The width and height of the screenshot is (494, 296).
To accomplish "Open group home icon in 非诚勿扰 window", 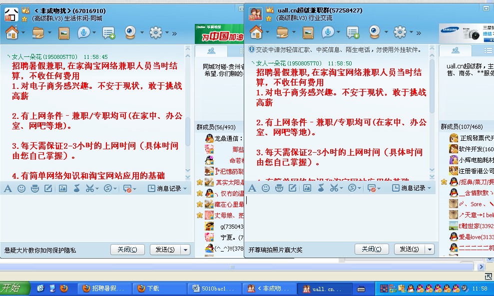I will point(12,32).
